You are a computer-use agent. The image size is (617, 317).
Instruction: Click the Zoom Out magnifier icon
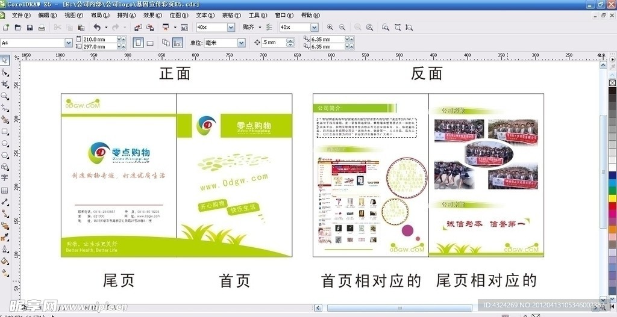pyautogui.click(x=342, y=27)
